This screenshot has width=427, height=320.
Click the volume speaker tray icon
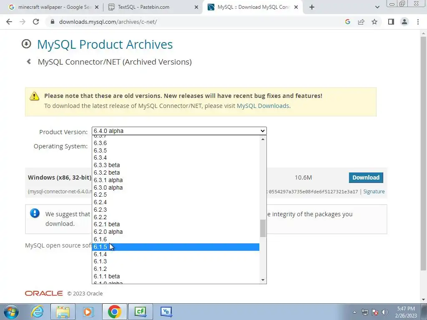(385, 312)
